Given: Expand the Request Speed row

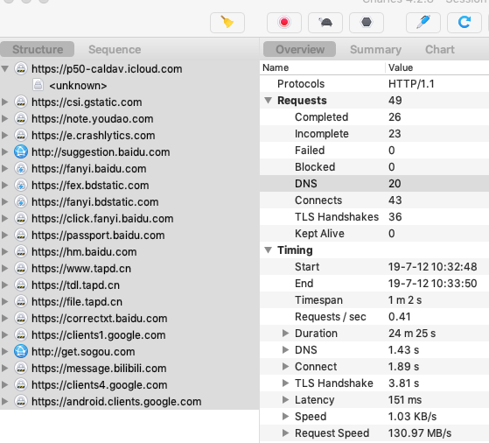Looking at the screenshot, I should click(285, 433).
